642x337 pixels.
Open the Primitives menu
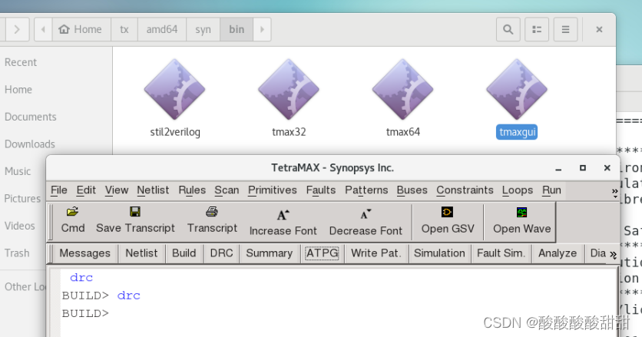point(273,190)
